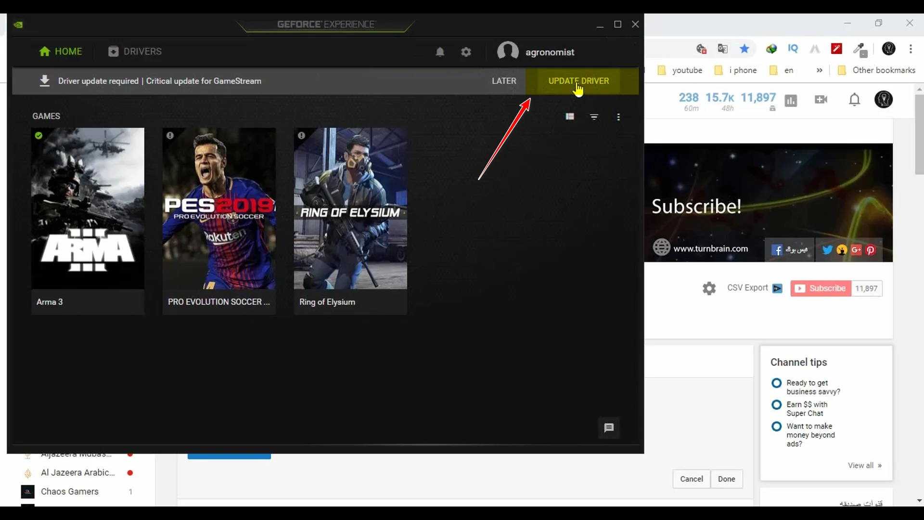Open Chrome three-dot menu

[911, 49]
